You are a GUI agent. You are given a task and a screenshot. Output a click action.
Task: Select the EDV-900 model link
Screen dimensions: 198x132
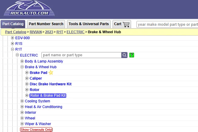point(22,38)
